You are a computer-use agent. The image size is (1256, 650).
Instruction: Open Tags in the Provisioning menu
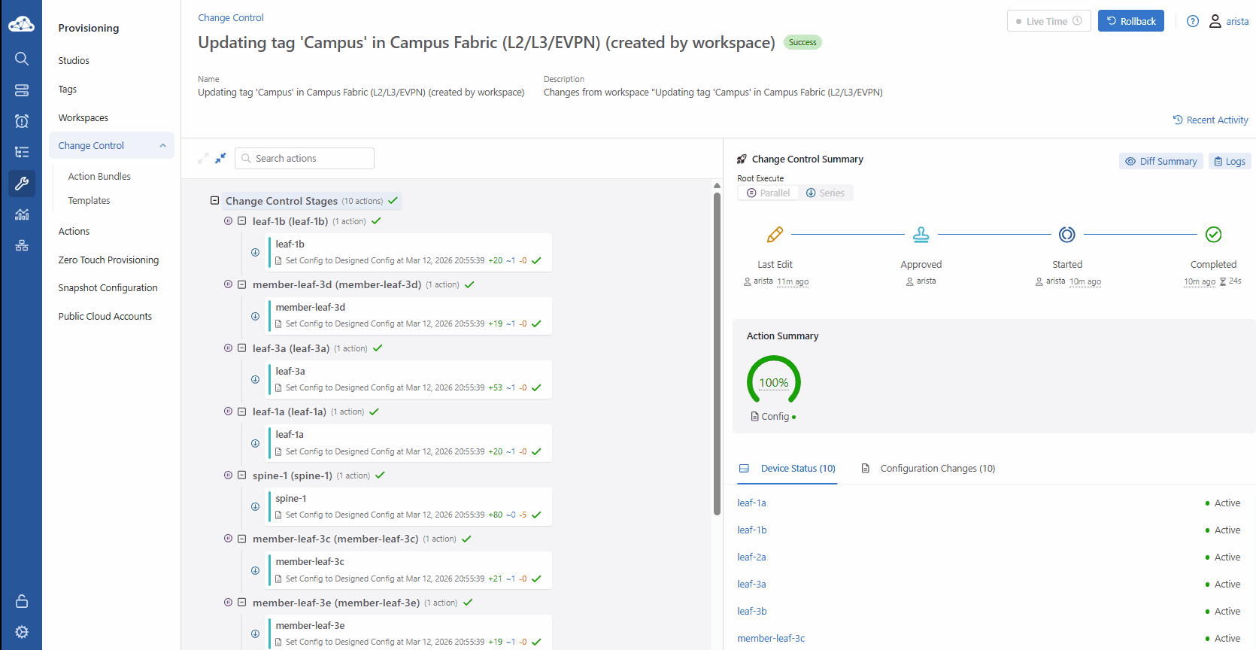[68, 89]
